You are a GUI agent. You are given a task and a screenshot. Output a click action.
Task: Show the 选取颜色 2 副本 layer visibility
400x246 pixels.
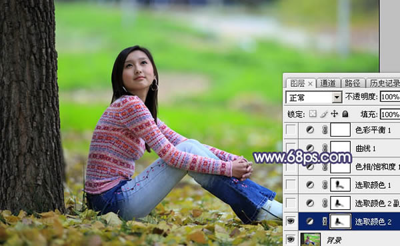click(291, 203)
